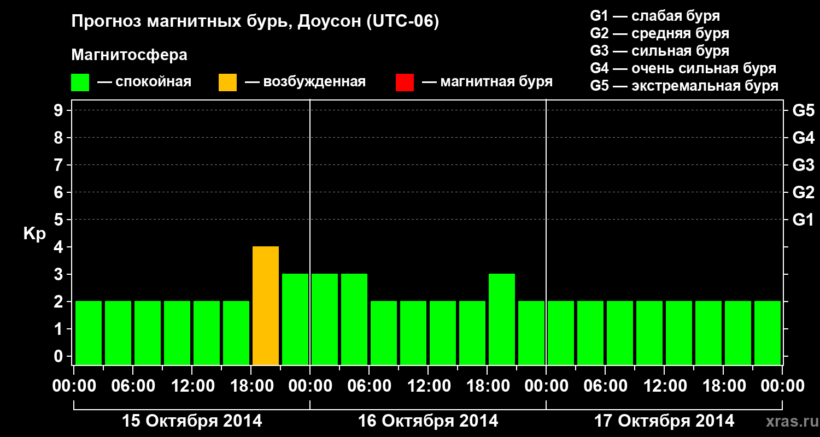This screenshot has height=437, width=820.
Task: Click the last green bar on 17 October
Action: [768, 333]
